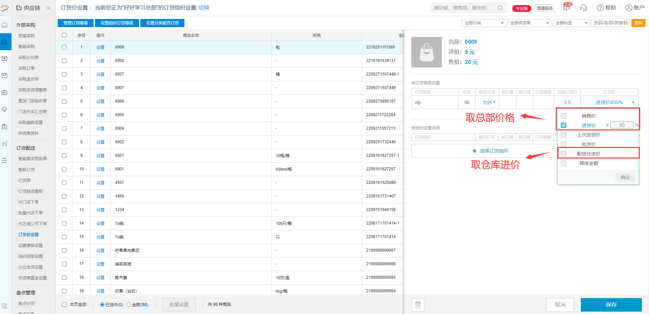
Task: Click 确定 in the price popup
Action: click(x=625, y=177)
